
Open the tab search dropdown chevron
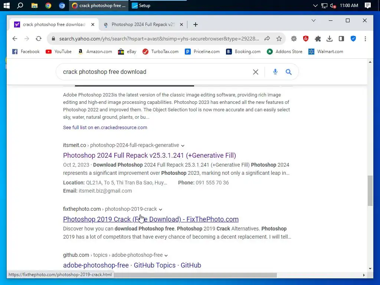pyautogui.click(x=313, y=20)
